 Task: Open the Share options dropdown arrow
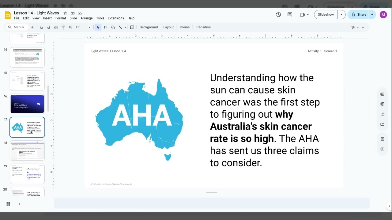click(x=372, y=15)
